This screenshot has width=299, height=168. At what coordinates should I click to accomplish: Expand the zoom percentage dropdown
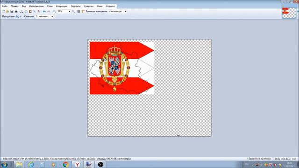tap(70, 11)
